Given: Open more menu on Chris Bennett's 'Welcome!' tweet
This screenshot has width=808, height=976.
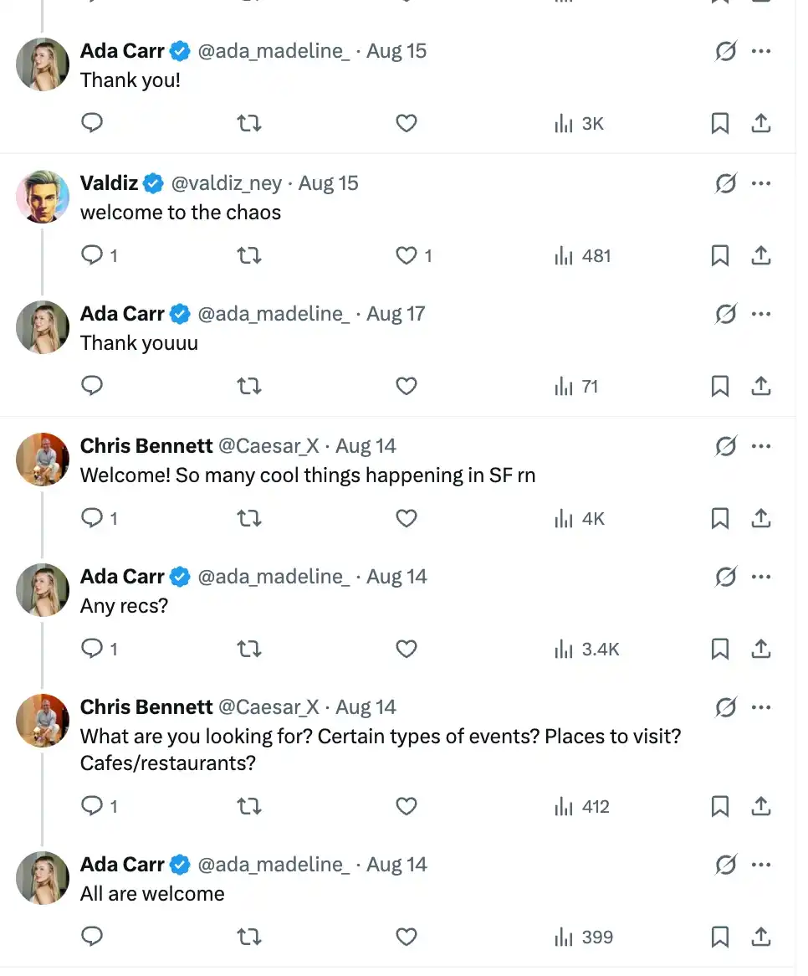Looking at the screenshot, I should click(760, 445).
